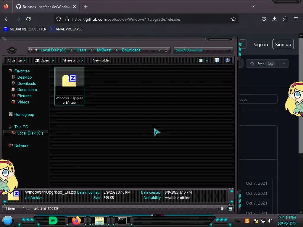The image size is (303, 227).
Task: Click the site security padlock icon
Action: (x=67, y=19)
